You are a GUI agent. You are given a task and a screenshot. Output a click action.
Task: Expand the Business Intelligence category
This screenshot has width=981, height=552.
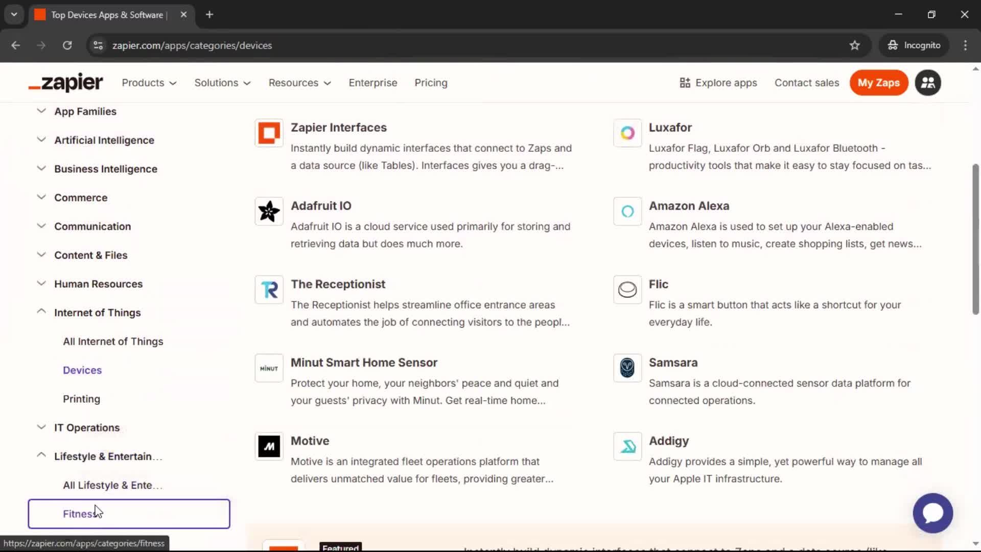pyautogui.click(x=41, y=168)
